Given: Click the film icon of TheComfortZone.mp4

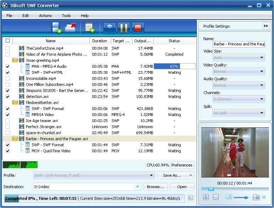Looking at the screenshot, I should (x=22, y=48).
